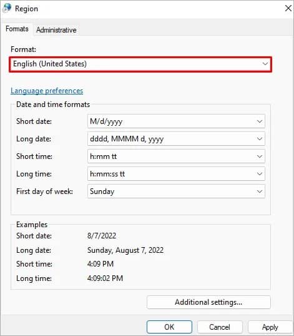
Task: Click the Region globe icon in title bar
Action: 7,8
